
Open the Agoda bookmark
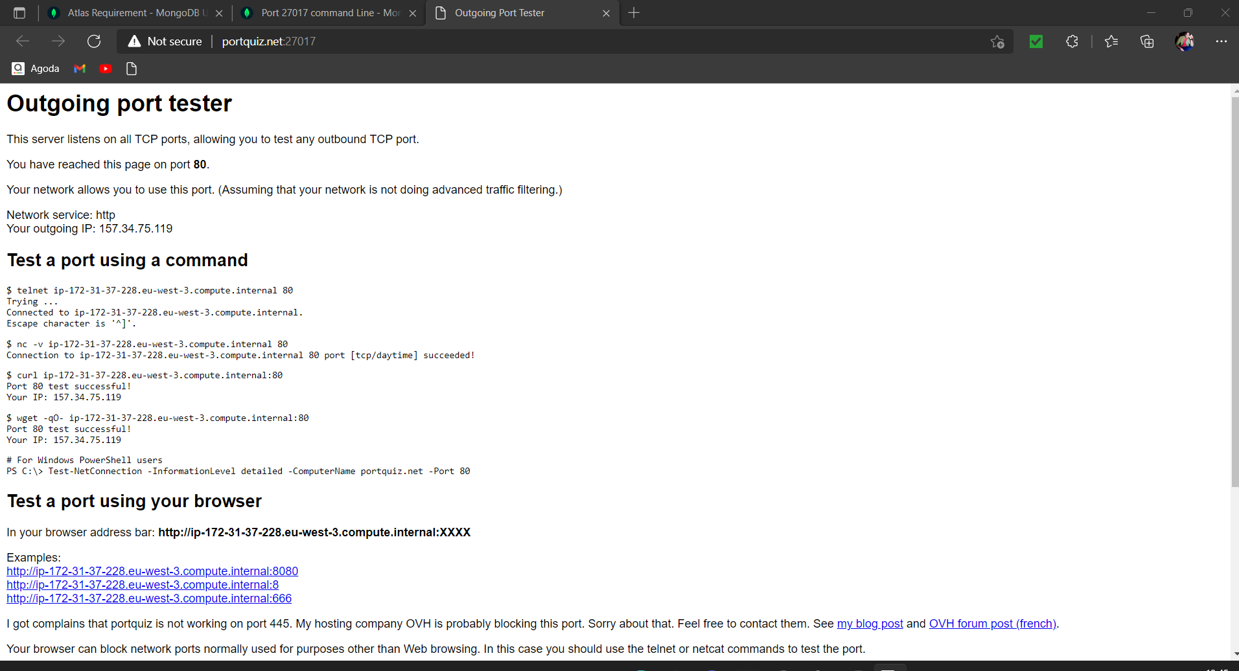[x=36, y=69]
